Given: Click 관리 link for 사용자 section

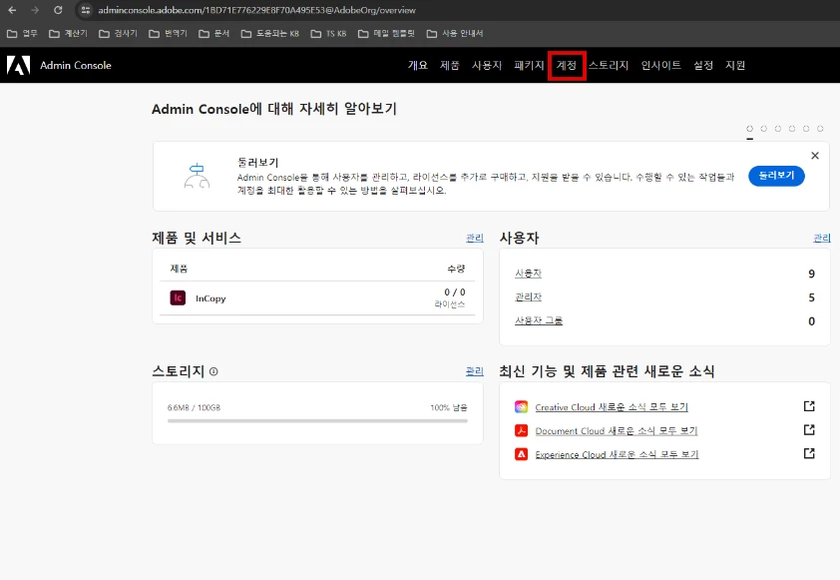Looking at the screenshot, I should click(x=822, y=238).
